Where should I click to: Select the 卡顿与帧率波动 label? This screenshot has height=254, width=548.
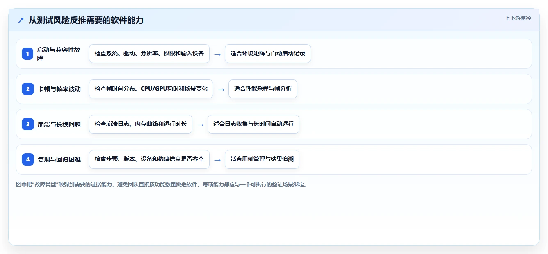click(x=59, y=89)
